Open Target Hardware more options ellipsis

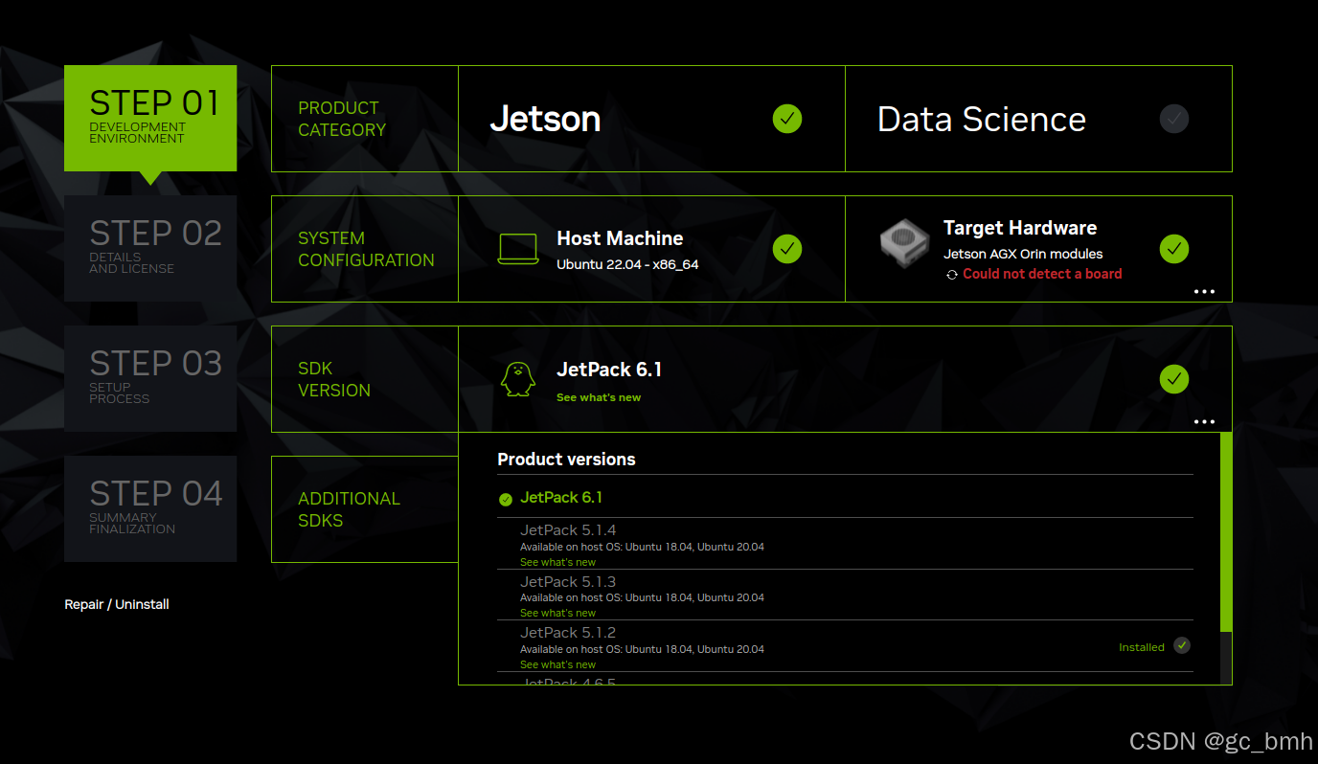point(1205,291)
